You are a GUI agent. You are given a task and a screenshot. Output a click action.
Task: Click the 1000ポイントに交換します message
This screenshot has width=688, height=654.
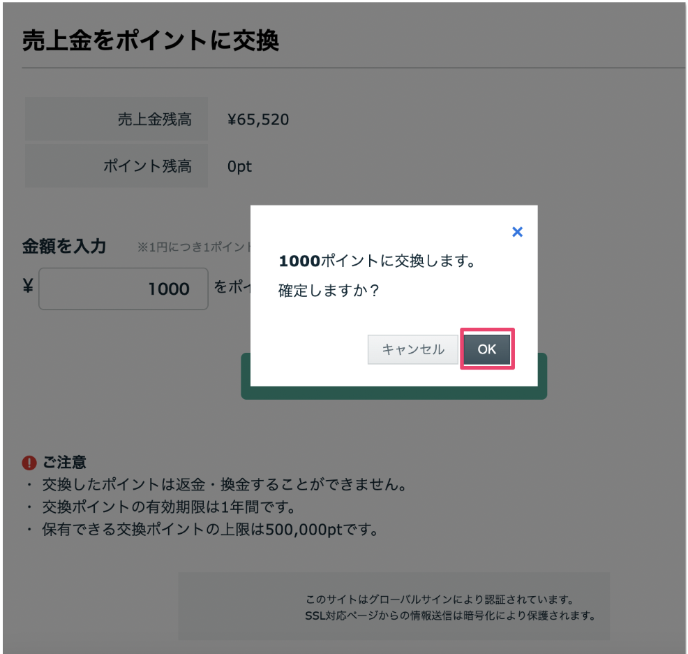click(377, 261)
